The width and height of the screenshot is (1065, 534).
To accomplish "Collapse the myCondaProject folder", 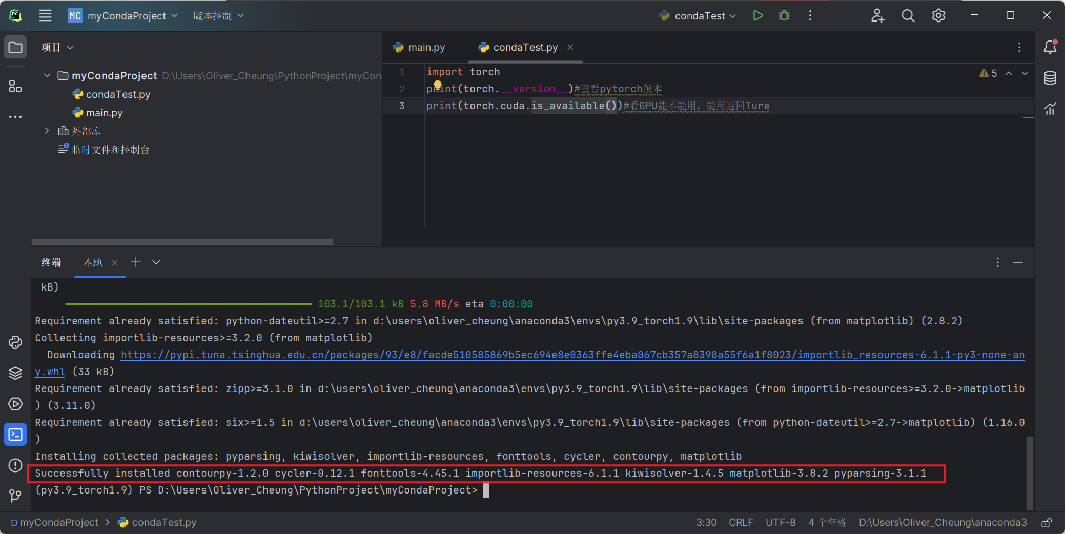I will coord(47,76).
